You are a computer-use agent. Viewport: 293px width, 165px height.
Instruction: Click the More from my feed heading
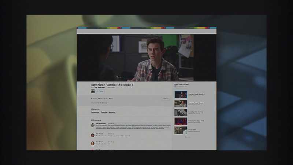pyautogui.click(x=181, y=84)
